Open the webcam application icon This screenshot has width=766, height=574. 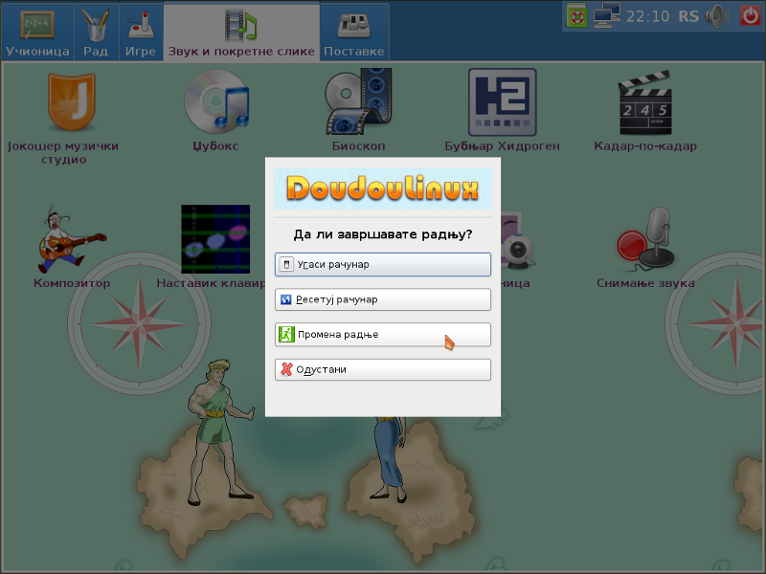point(517,241)
